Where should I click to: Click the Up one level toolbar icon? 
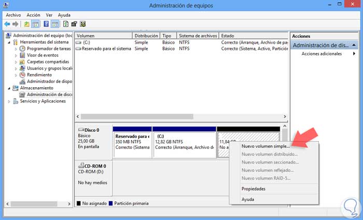tap(26, 24)
